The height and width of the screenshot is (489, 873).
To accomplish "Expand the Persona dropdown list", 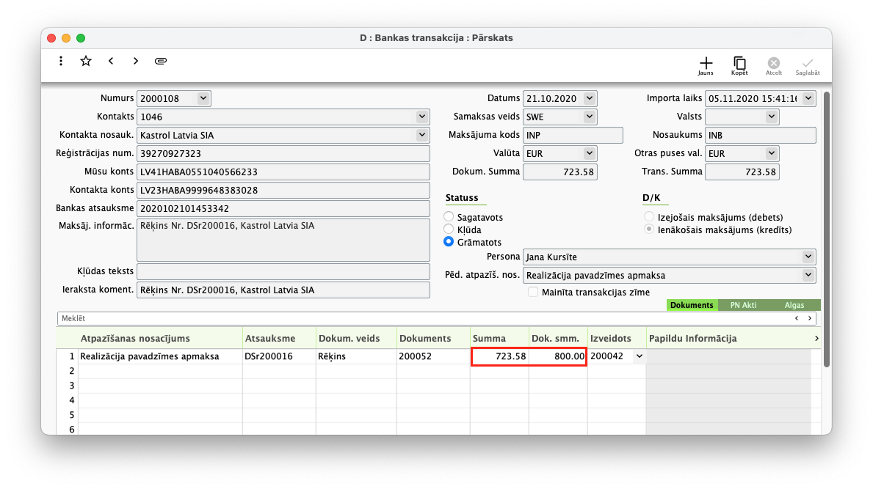I will 808,257.
